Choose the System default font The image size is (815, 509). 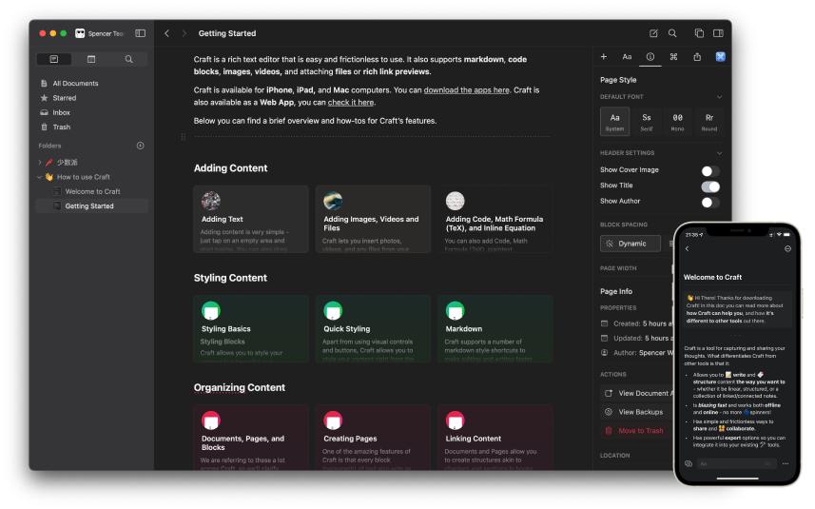point(615,122)
